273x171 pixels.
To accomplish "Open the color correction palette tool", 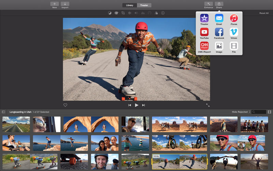I will pos(116,13).
